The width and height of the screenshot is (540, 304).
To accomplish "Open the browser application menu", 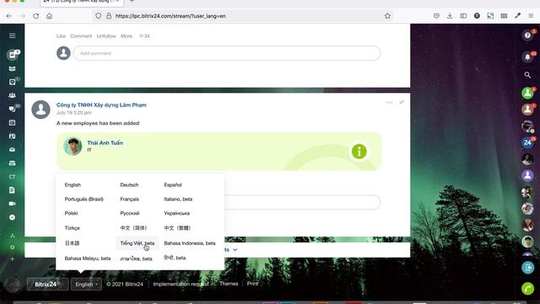I will pyautogui.click(x=531, y=16).
